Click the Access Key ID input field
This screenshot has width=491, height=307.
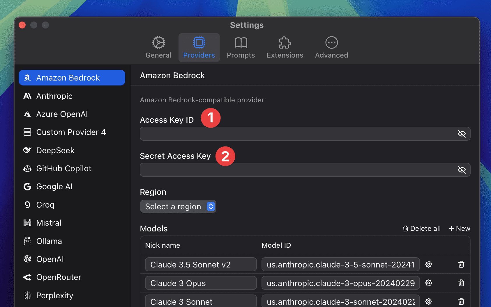297,134
